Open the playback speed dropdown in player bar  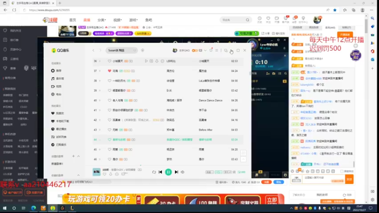coord(209,172)
